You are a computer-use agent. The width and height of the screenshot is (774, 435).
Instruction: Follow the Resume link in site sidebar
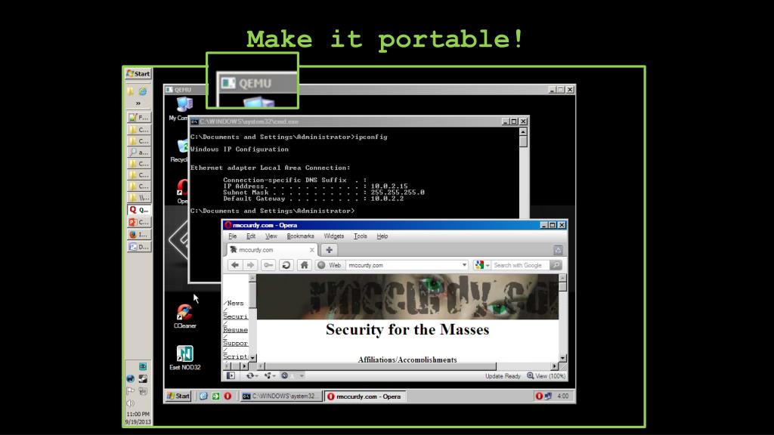[x=236, y=329]
